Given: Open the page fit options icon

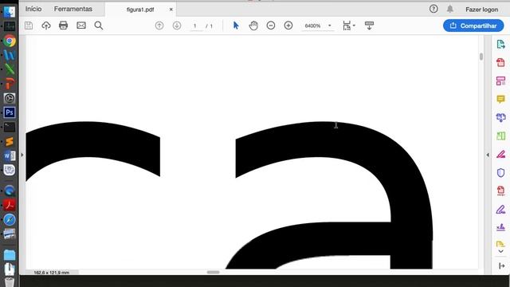Looking at the screenshot, I should point(347,26).
